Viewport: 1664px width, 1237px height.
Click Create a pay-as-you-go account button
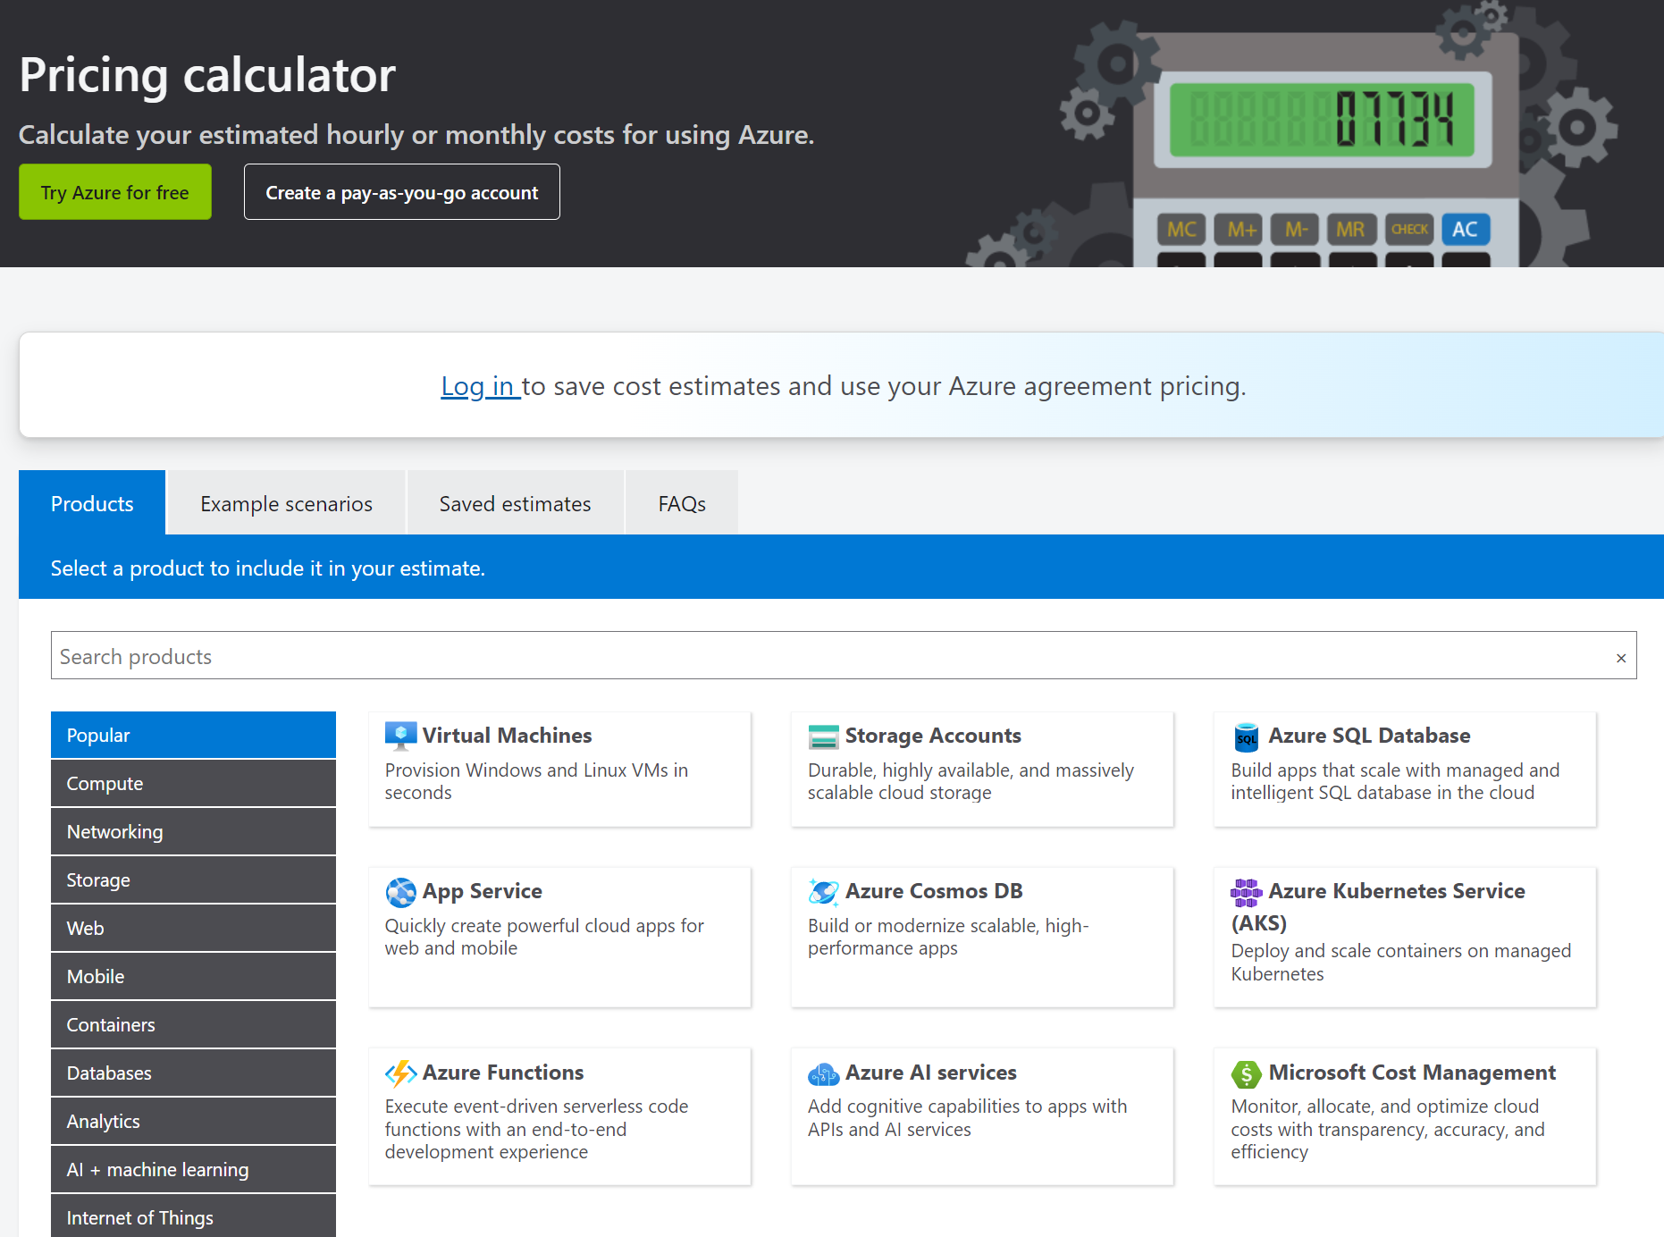402,192
